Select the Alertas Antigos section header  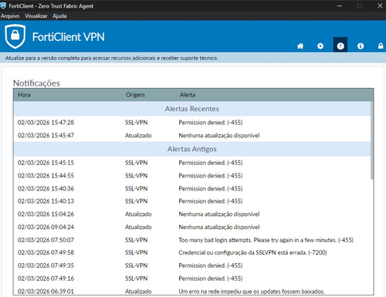[192, 149]
